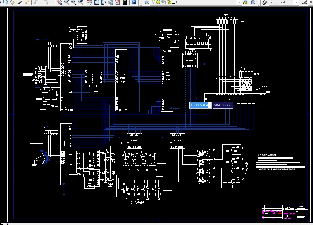The width and height of the screenshot is (313, 225).
Task: Open the Tool Palettes window icon
Action: click(104, 2)
